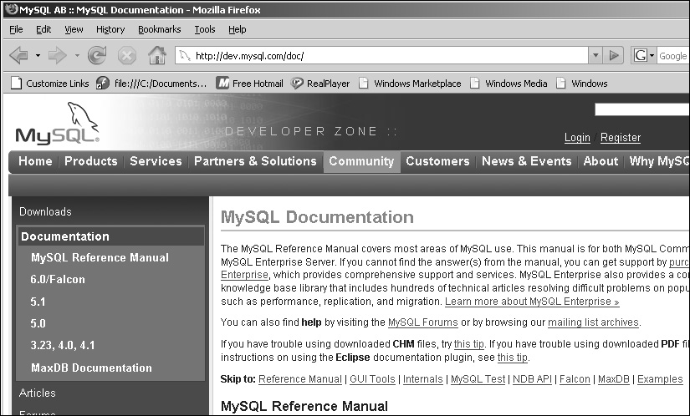The width and height of the screenshot is (690, 416).
Task: Skip to GUI Tools link
Action: coord(372,379)
